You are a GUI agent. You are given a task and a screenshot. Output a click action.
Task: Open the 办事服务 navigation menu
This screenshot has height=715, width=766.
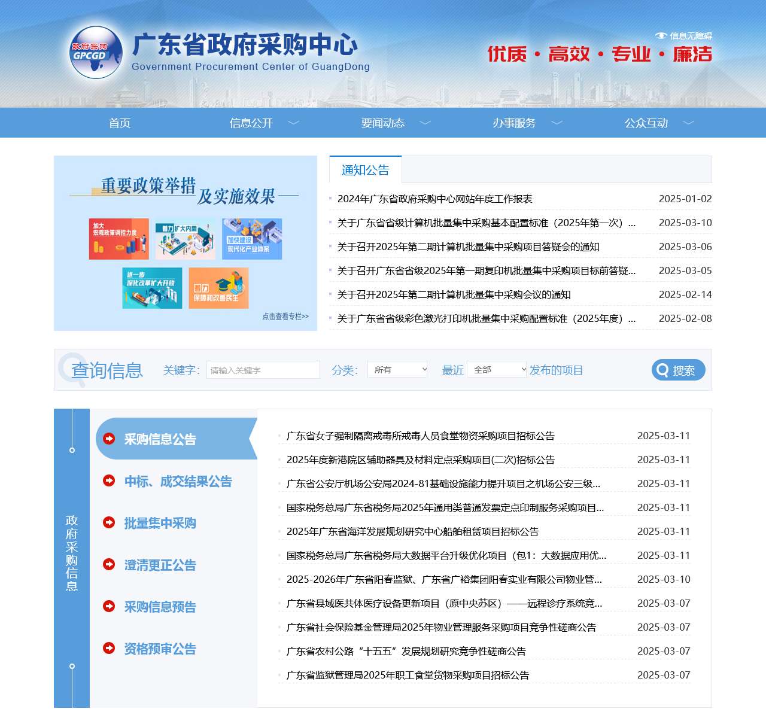pyautogui.click(x=515, y=123)
